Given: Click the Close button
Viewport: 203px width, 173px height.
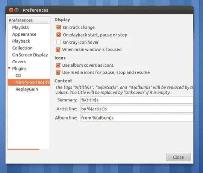Looking at the screenshot, I should tap(179, 157).
